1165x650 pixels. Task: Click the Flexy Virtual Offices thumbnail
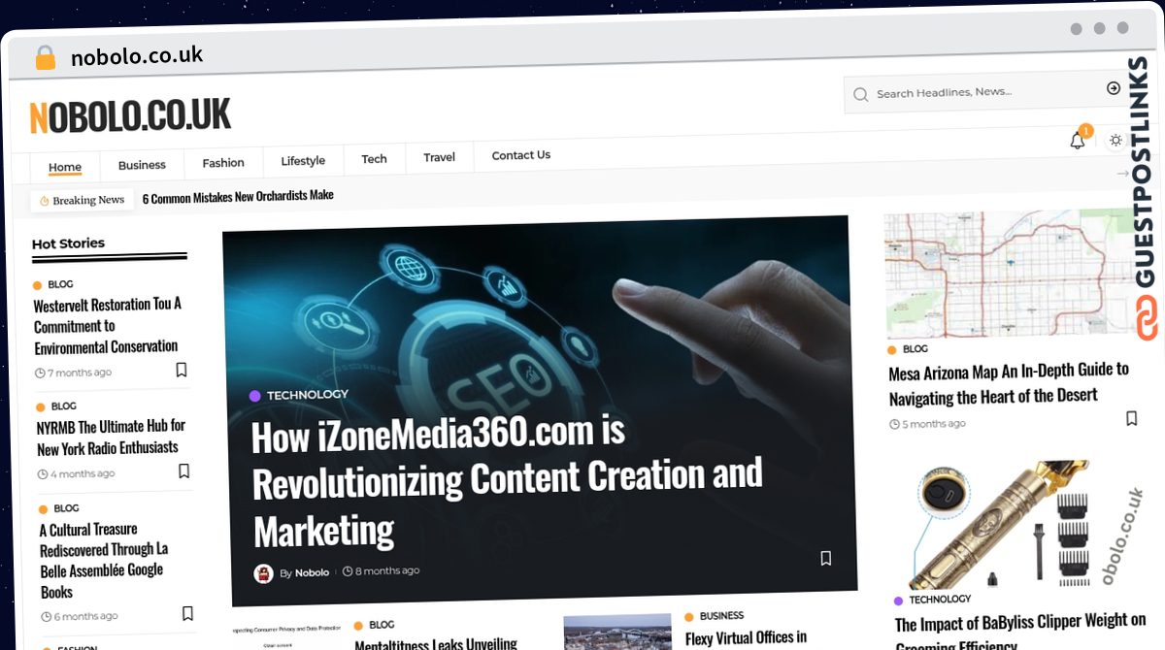[x=617, y=632]
